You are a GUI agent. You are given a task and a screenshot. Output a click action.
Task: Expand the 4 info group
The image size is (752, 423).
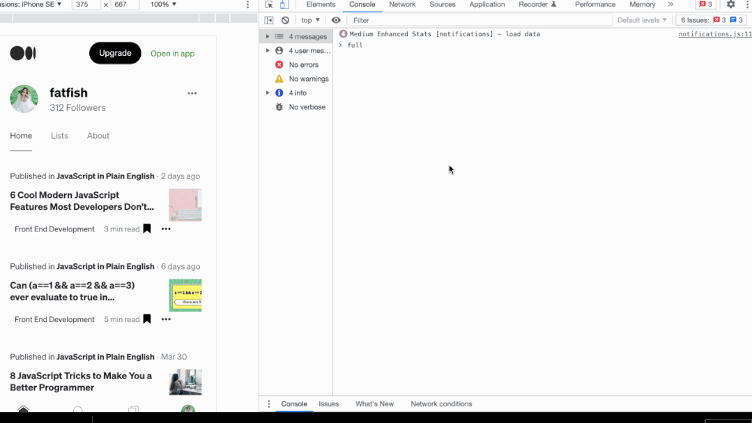click(x=268, y=93)
